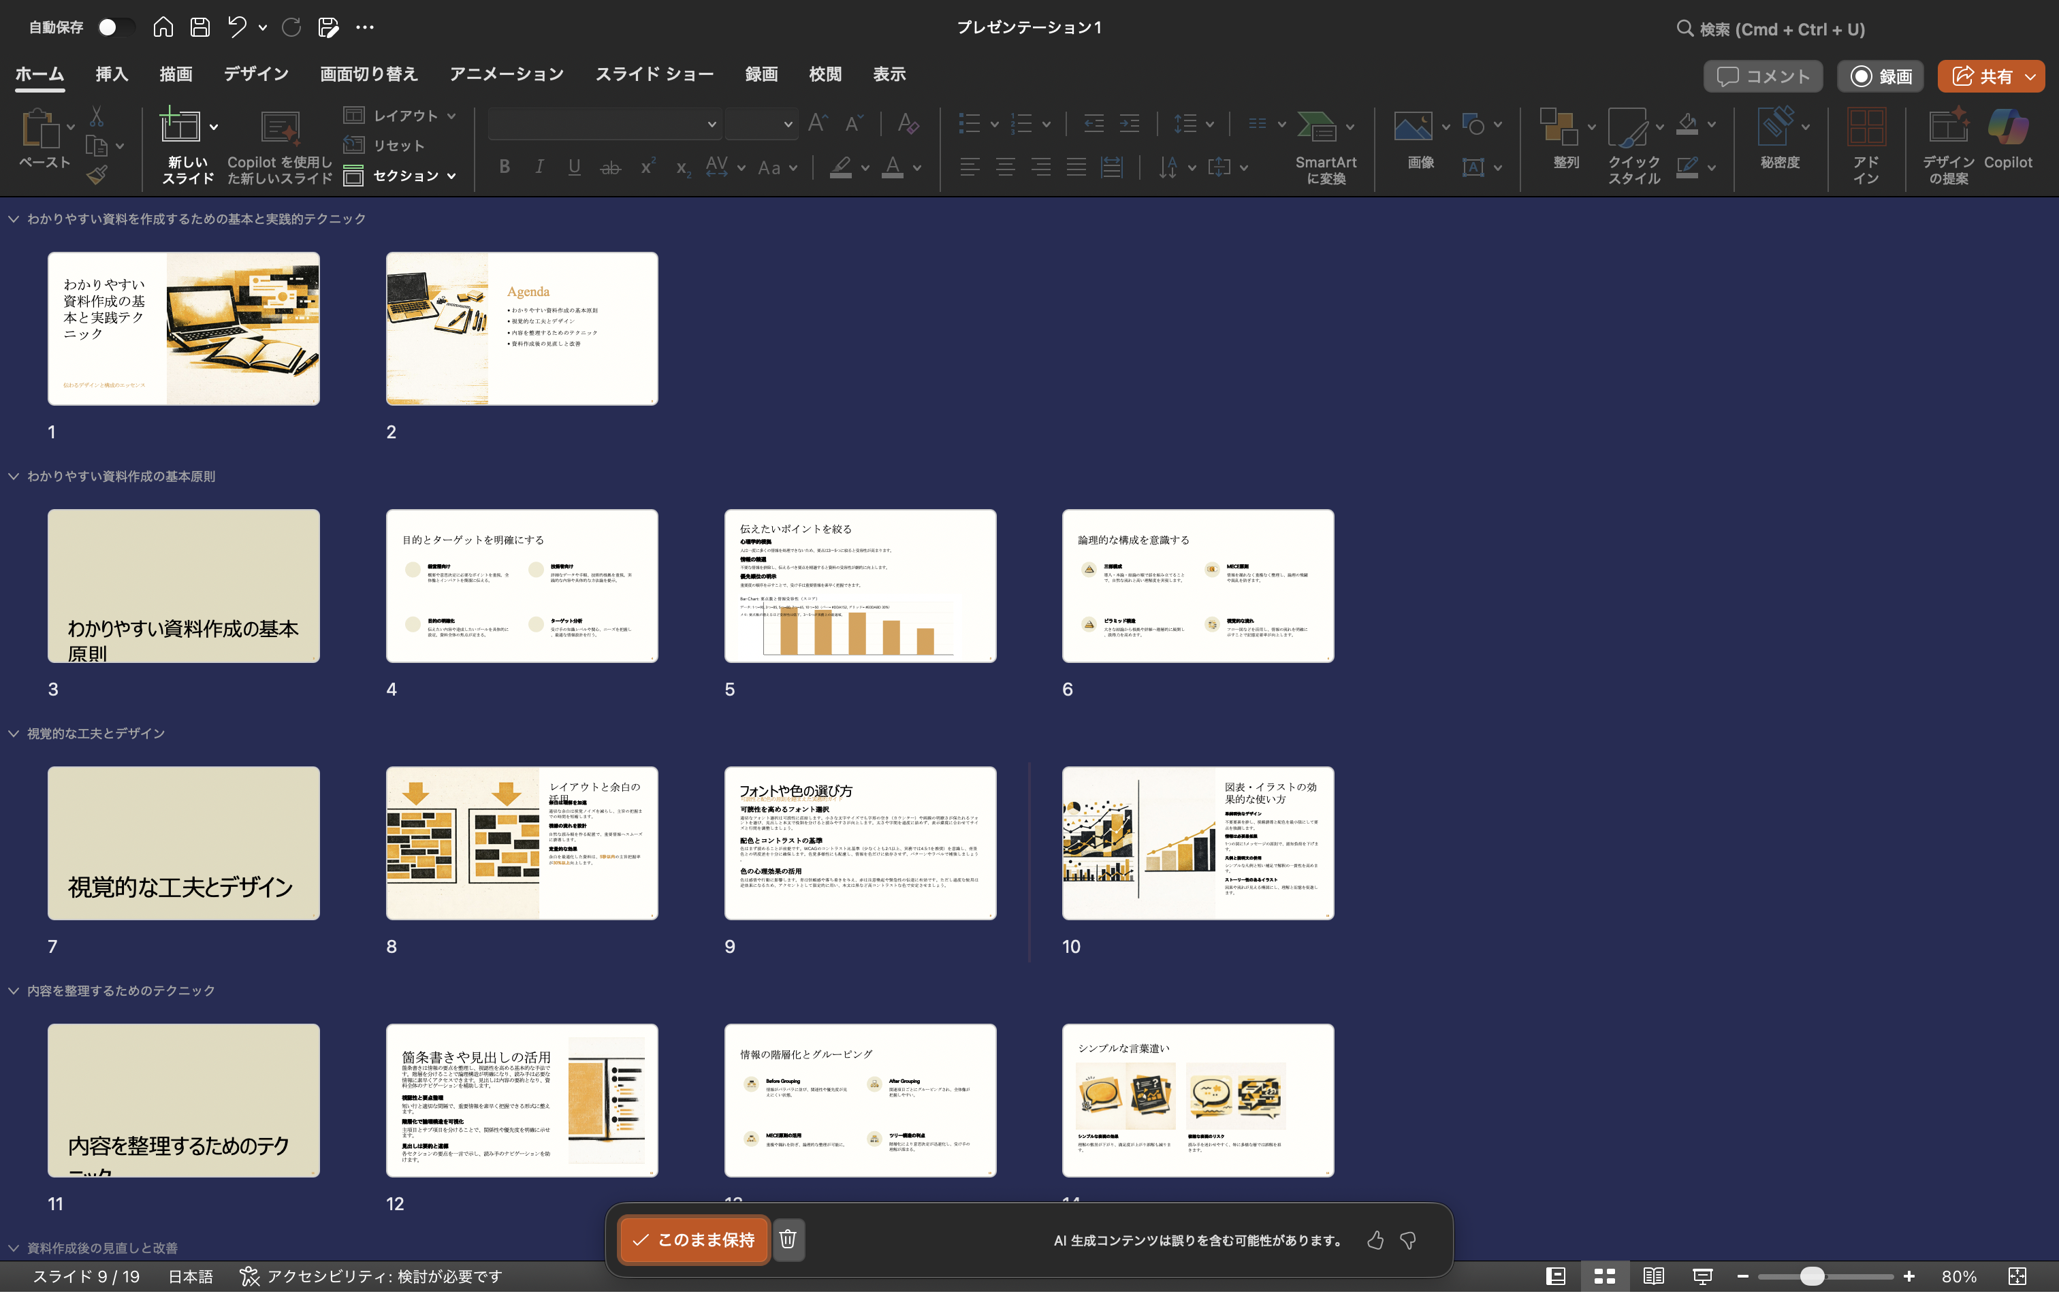Screen dimensions: 2059x1315
Task: Open the セクション dropdown menu
Action: (x=406, y=176)
